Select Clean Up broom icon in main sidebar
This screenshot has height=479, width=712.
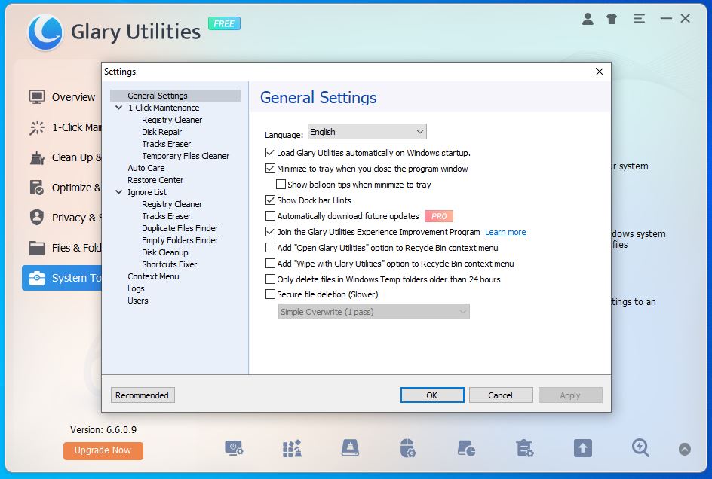click(37, 158)
